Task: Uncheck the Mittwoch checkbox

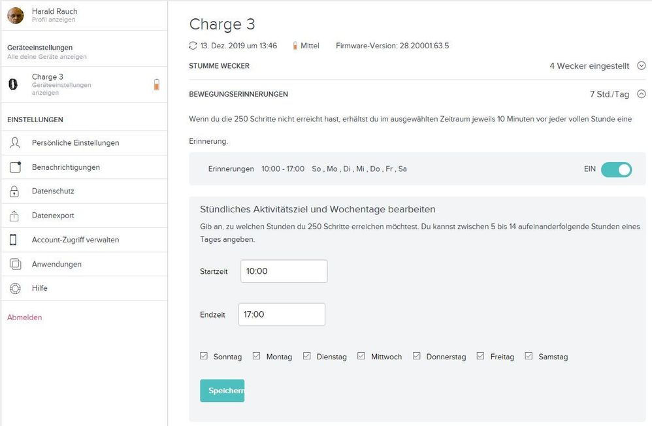Action: tap(361, 356)
